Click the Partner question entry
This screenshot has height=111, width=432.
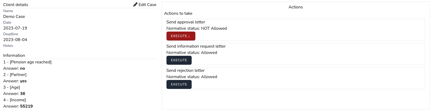(x=18, y=75)
